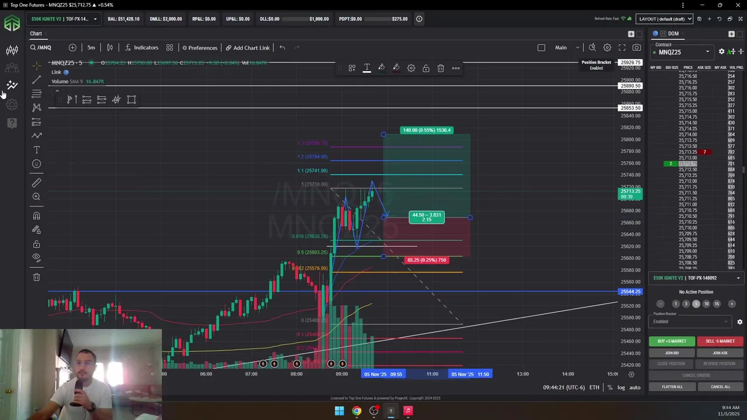Click Add Chart Link
Image resolution: width=747 pixels, height=420 pixels.
pos(247,47)
